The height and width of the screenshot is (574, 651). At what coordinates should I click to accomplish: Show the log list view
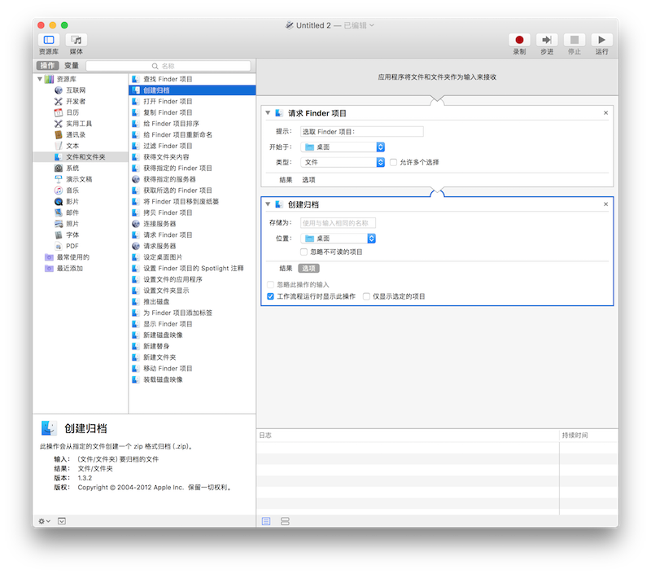266,521
